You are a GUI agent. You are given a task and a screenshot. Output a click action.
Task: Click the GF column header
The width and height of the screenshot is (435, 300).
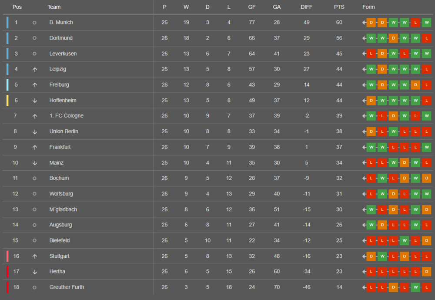point(252,7)
